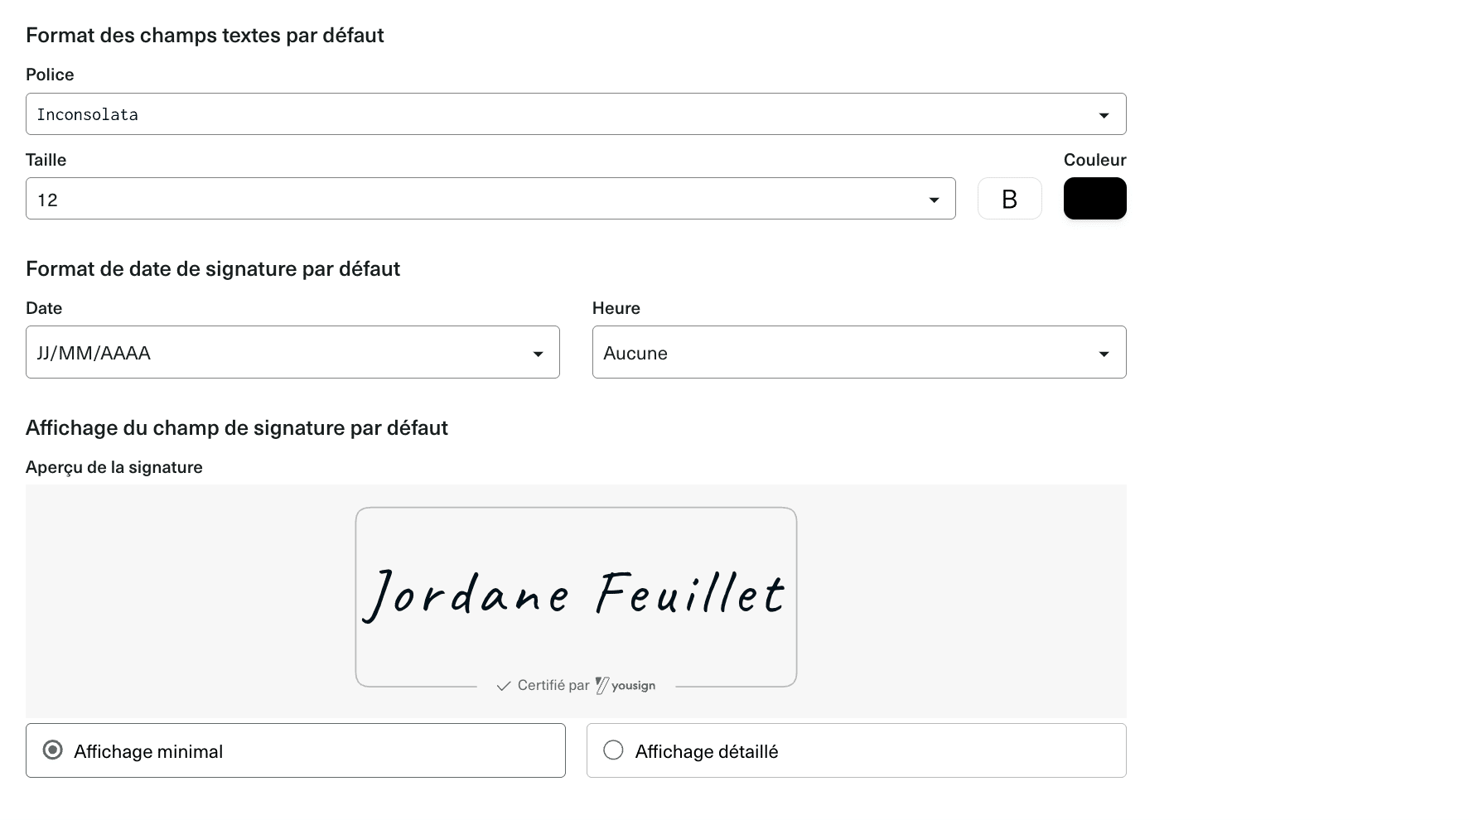
Task: Click the arrow on the Date dropdown
Action: 538,354
